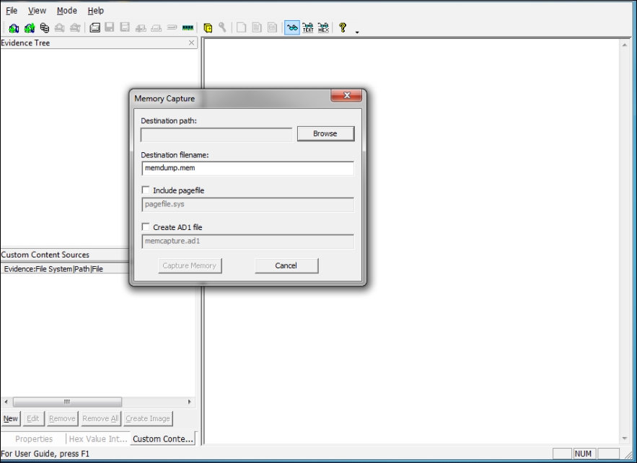Click up arrow of viewer vertical scrollbar
Image resolution: width=637 pixels, height=463 pixels.
pos(625,45)
